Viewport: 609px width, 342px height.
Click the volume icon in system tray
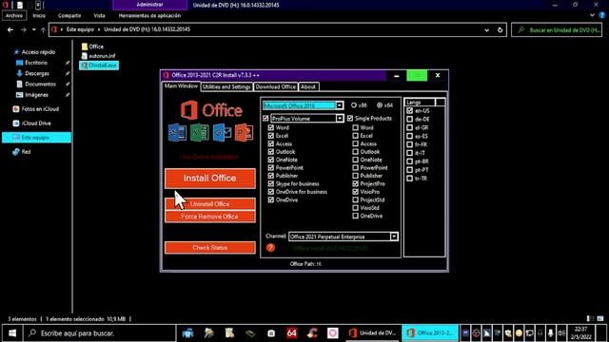point(561,333)
